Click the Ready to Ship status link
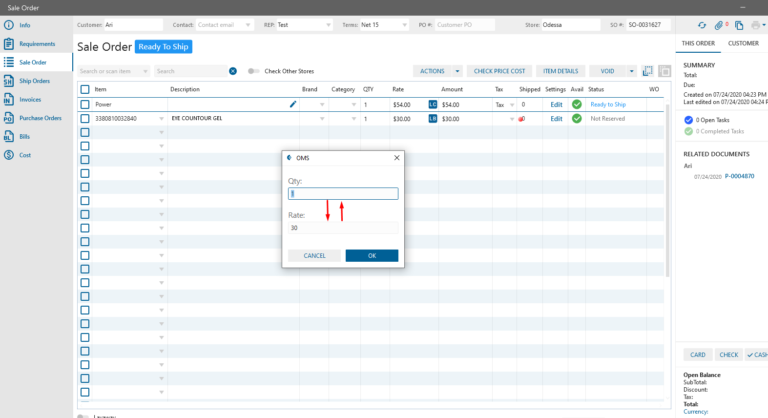This screenshot has width=768, height=418. (608, 104)
